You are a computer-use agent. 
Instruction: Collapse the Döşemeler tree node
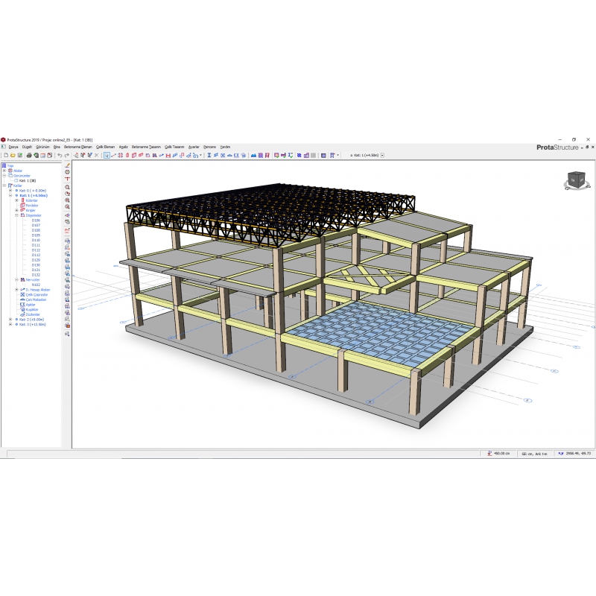click(x=16, y=215)
